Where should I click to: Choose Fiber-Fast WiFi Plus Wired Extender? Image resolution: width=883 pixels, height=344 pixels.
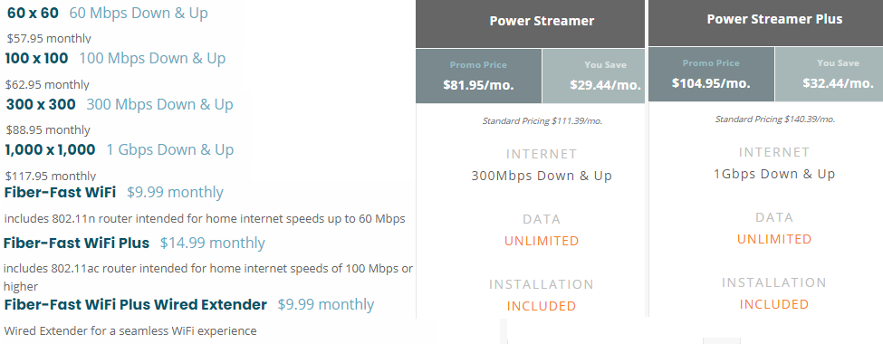(x=135, y=304)
